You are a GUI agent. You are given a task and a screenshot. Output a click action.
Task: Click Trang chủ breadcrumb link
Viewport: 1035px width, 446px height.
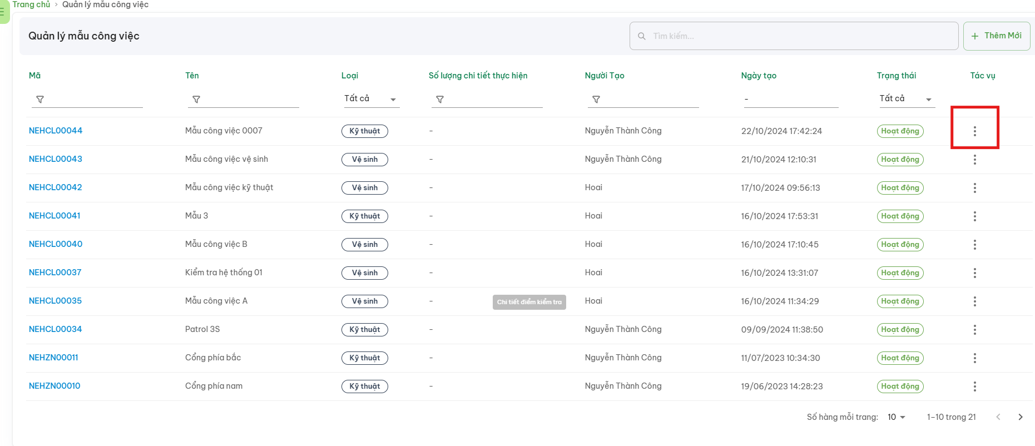31,4
